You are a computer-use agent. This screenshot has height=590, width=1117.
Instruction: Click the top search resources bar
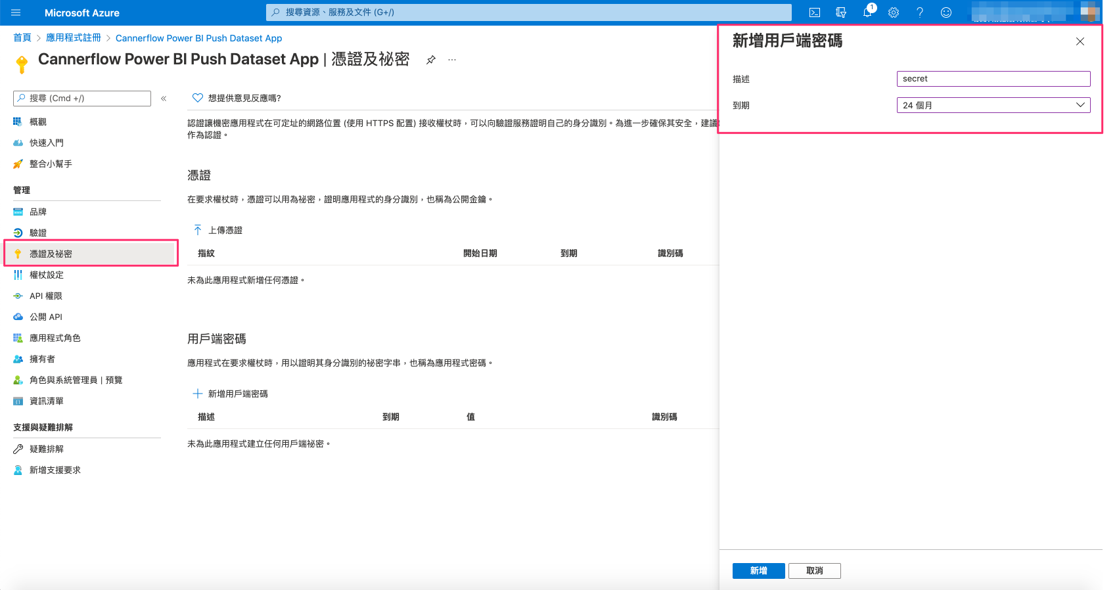529,12
